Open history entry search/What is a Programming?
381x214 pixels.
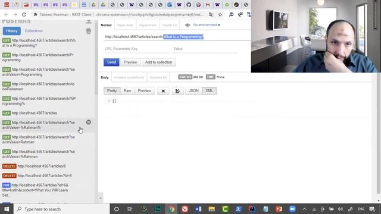(x=39, y=43)
